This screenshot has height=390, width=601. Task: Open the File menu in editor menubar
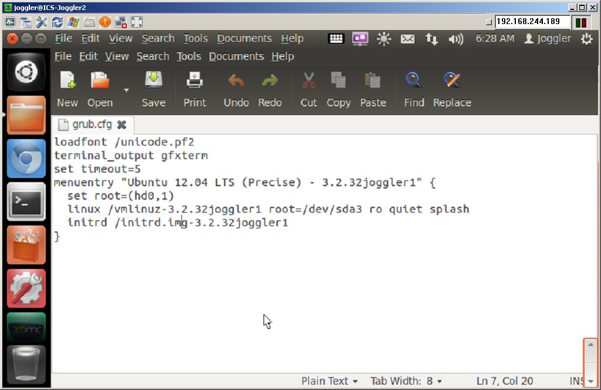(63, 56)
